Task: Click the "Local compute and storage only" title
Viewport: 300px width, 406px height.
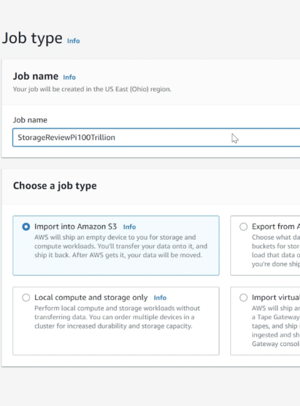Action: [x=91, y=297]
